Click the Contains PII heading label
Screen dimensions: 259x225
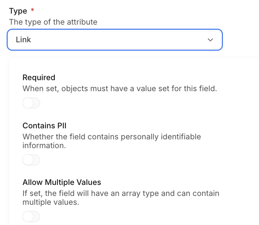click(44, 126)
